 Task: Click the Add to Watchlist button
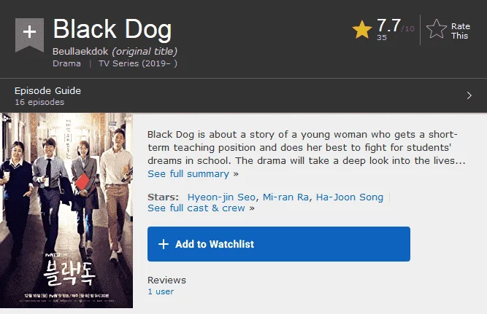(279, 244)
